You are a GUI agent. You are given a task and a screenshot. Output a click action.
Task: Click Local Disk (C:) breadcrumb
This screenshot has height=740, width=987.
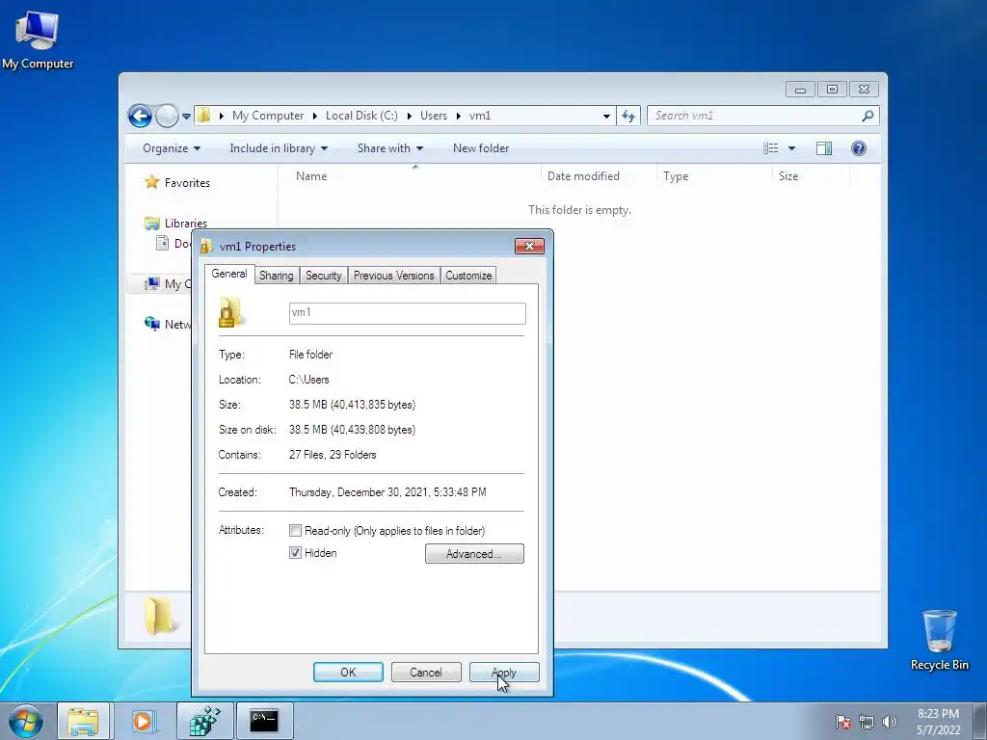361,116
